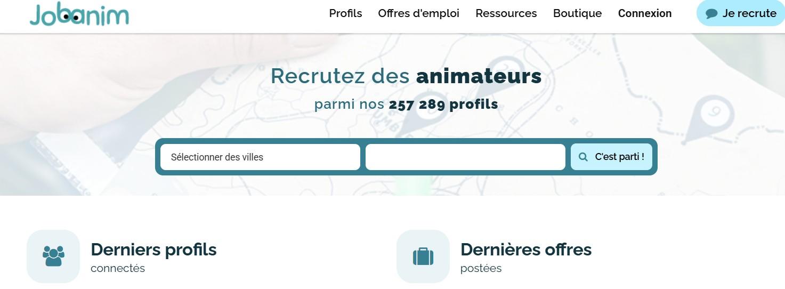Launch search with C'est parti !
Image resolution: width=785 pixels, height=289 pixels.
coord(611,157)
